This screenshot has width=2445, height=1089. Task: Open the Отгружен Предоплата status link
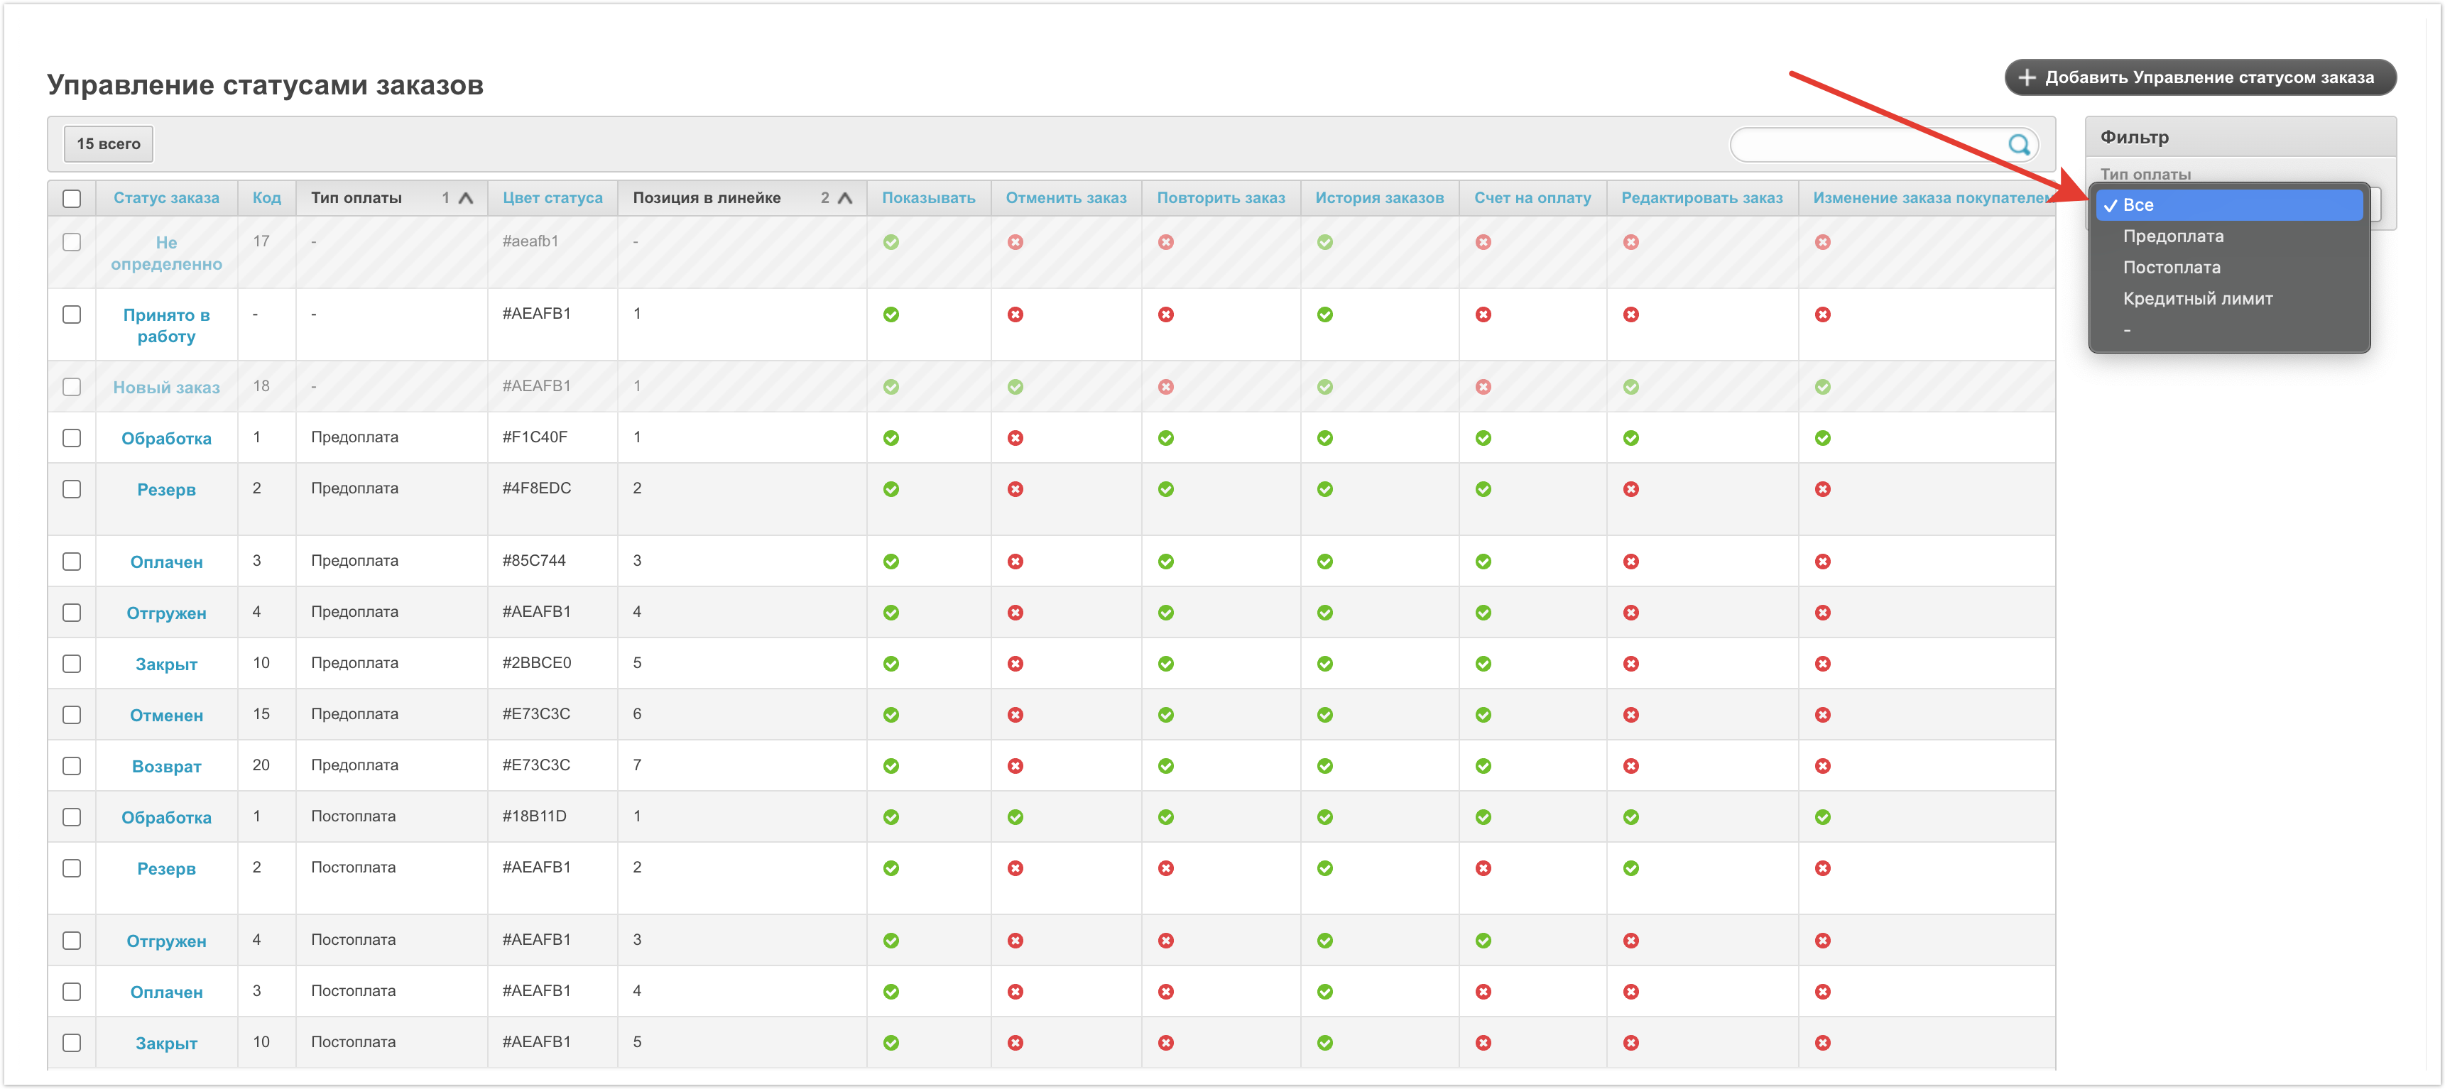166,613
